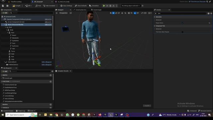
Task: Add a new function with plus icon
Action: click(x=51, y=81)
